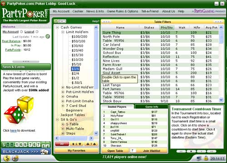
Task: Select the card suits C filter button
Action: (x=77, y=144)
